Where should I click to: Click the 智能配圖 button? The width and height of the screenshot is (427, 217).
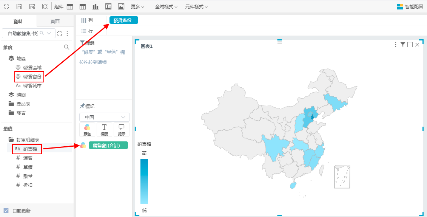pos(410,6)
